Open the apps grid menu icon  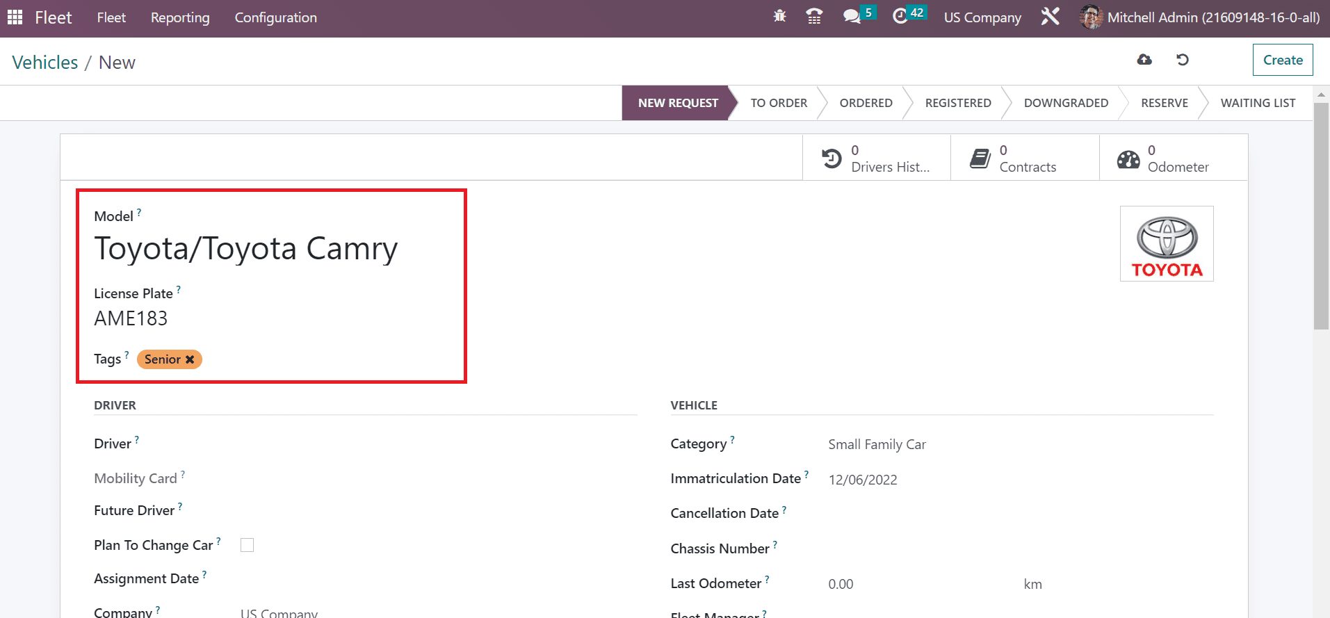point(15,17)
